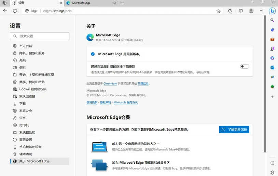Open the Games chess piece sidebar icon
278x176 pixels.
click(272, 48)
